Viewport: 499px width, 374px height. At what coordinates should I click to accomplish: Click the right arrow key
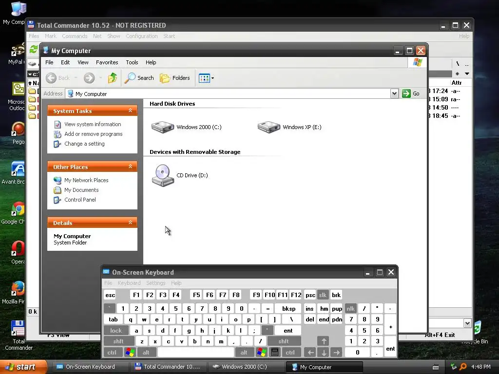337,353
